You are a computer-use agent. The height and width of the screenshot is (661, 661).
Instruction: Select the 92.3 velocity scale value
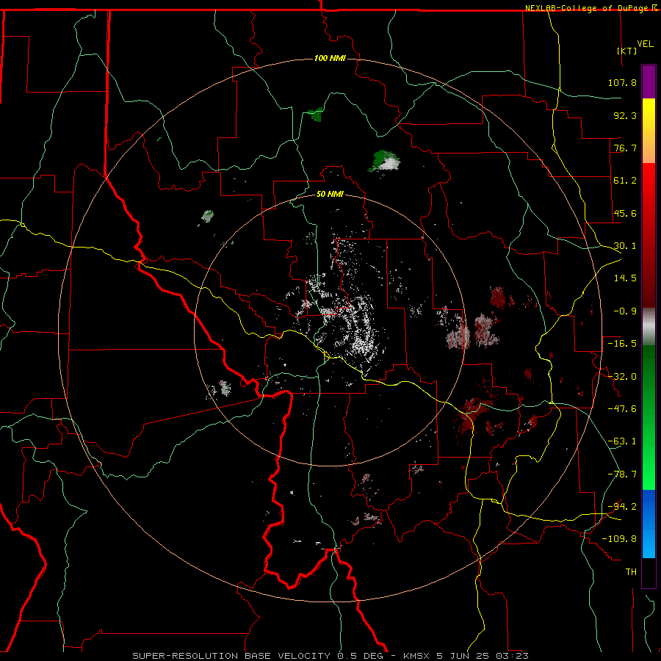click(625, 115)
